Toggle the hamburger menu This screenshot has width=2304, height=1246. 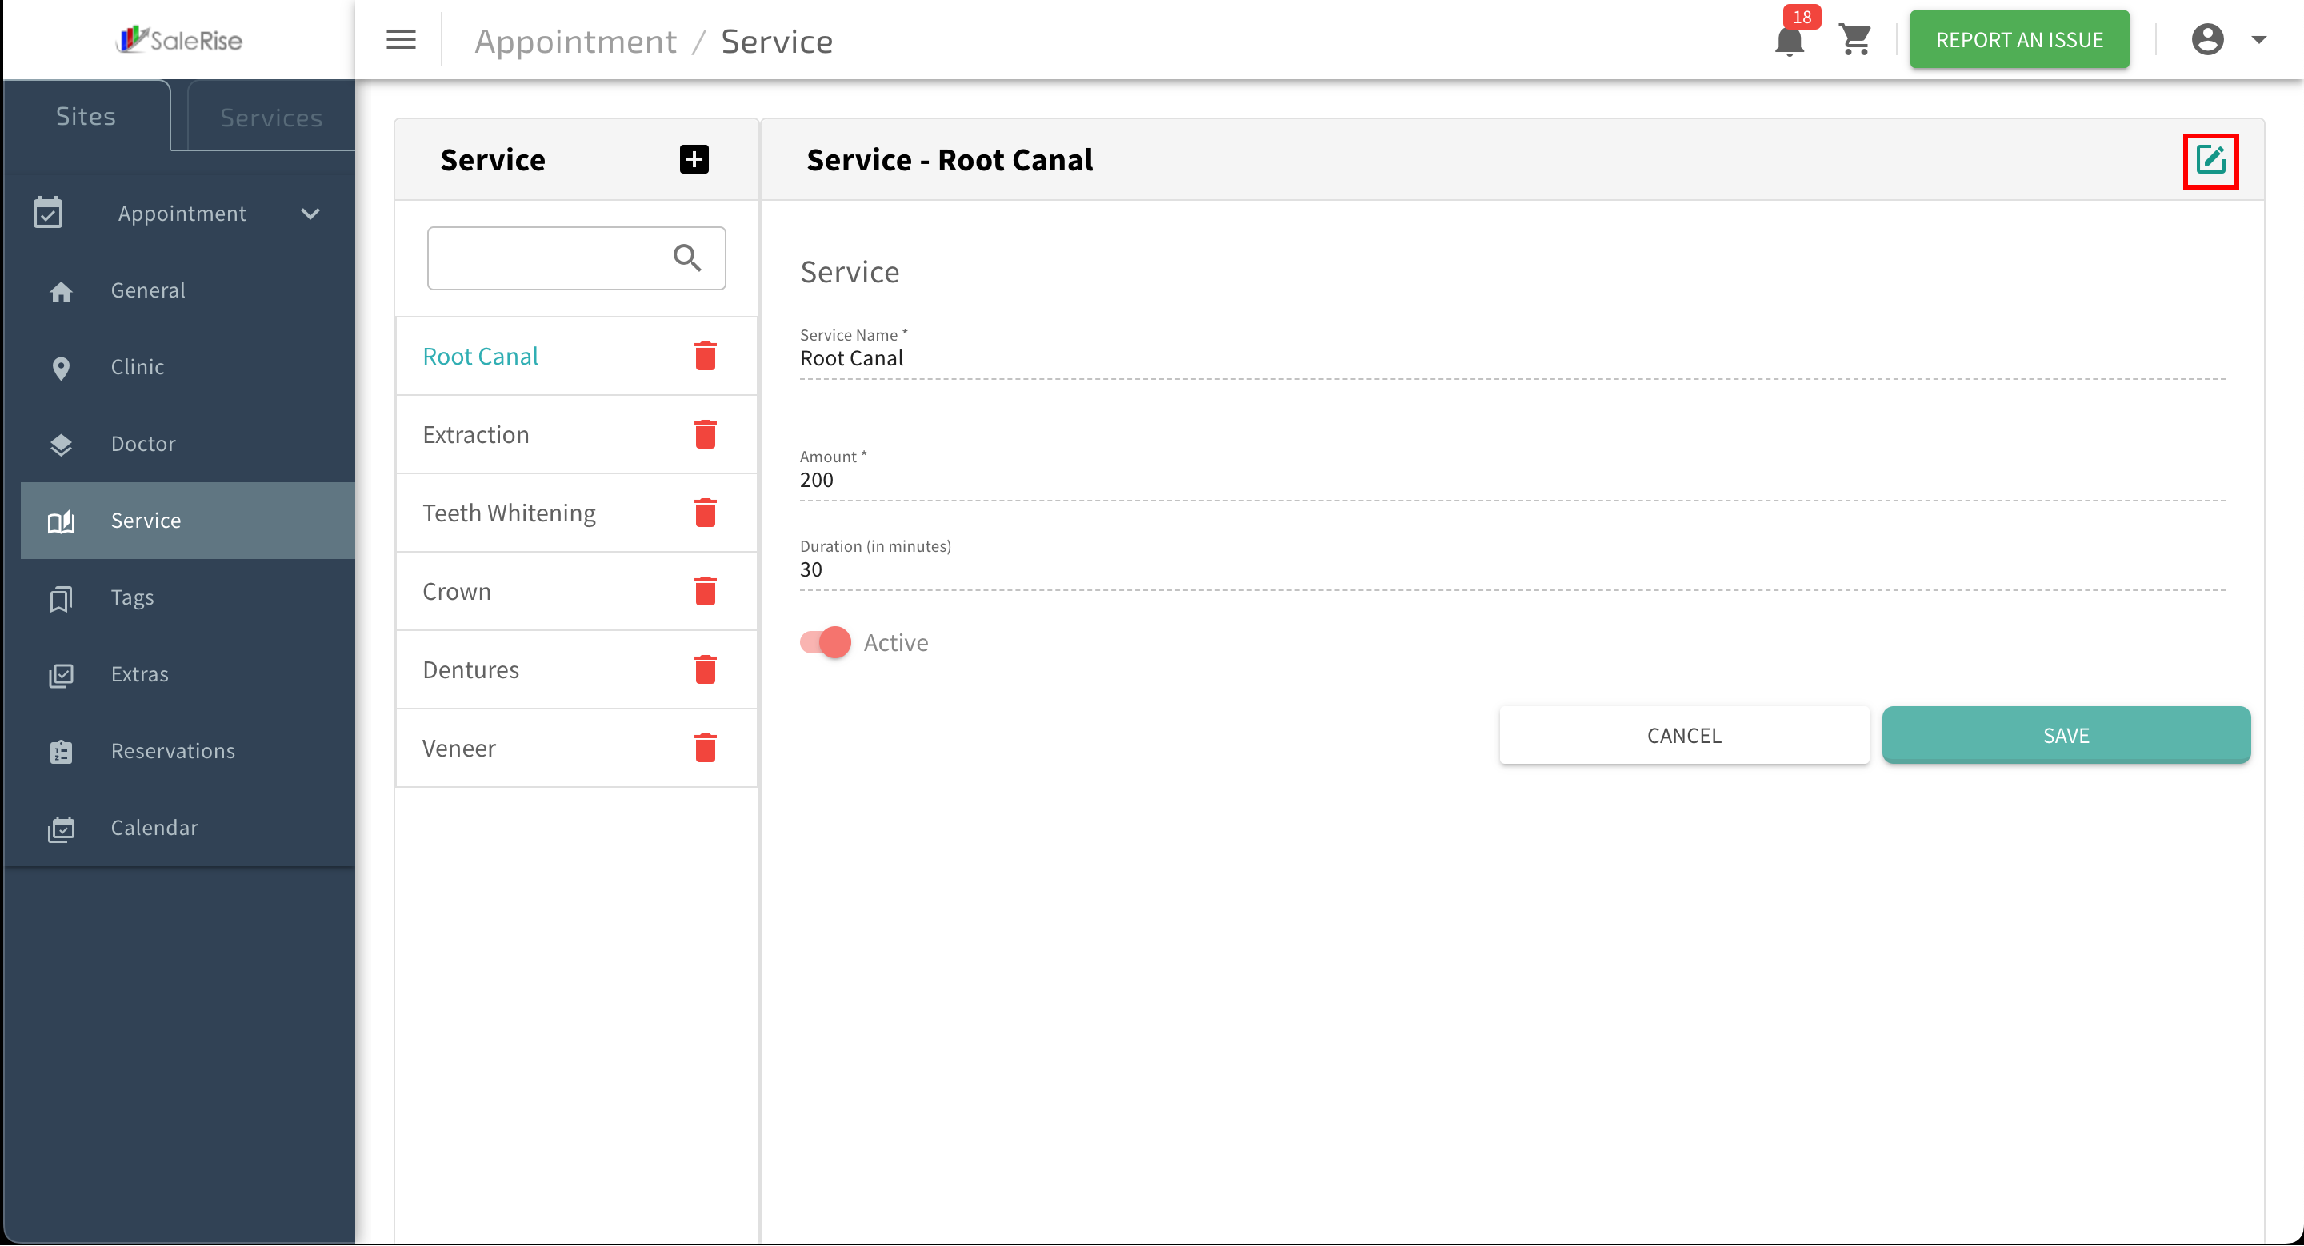[401, 39]
